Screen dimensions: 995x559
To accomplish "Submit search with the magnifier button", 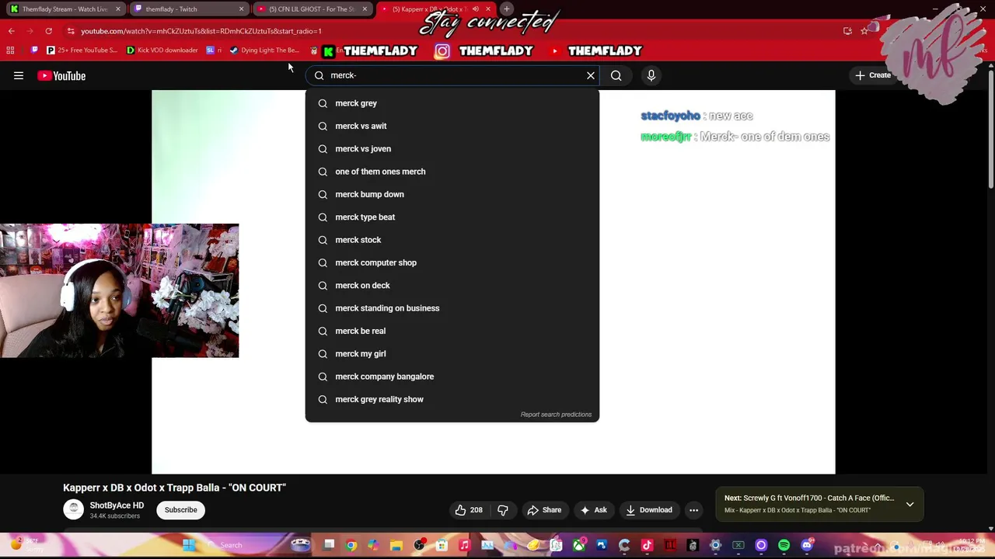I will [616, 75].
